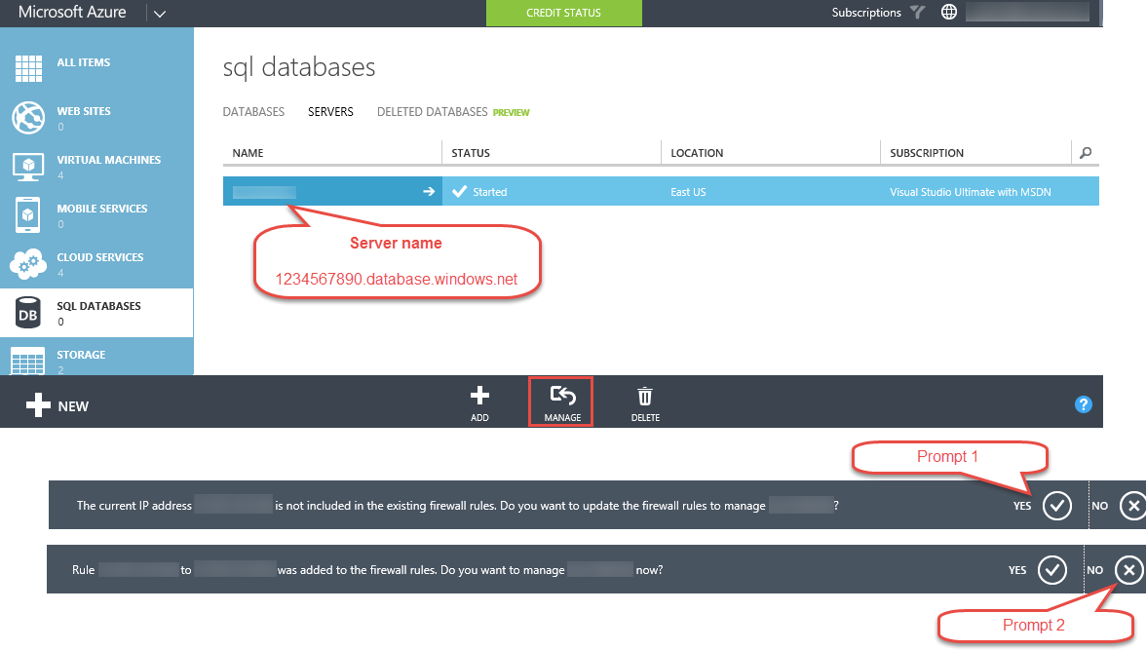Viewport: 1146px width, 650px height.
Task: Click the plus icon next to NEW
Action: click(38, 405)
